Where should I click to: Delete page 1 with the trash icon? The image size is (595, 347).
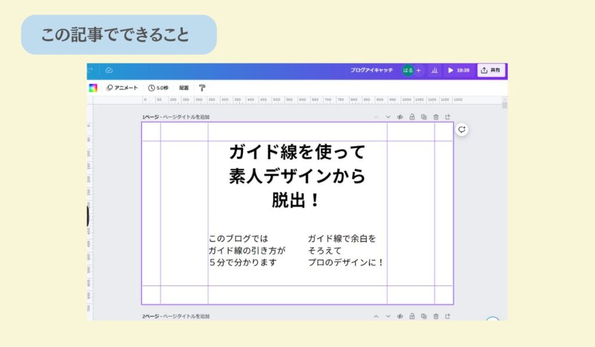pos(436,117)
